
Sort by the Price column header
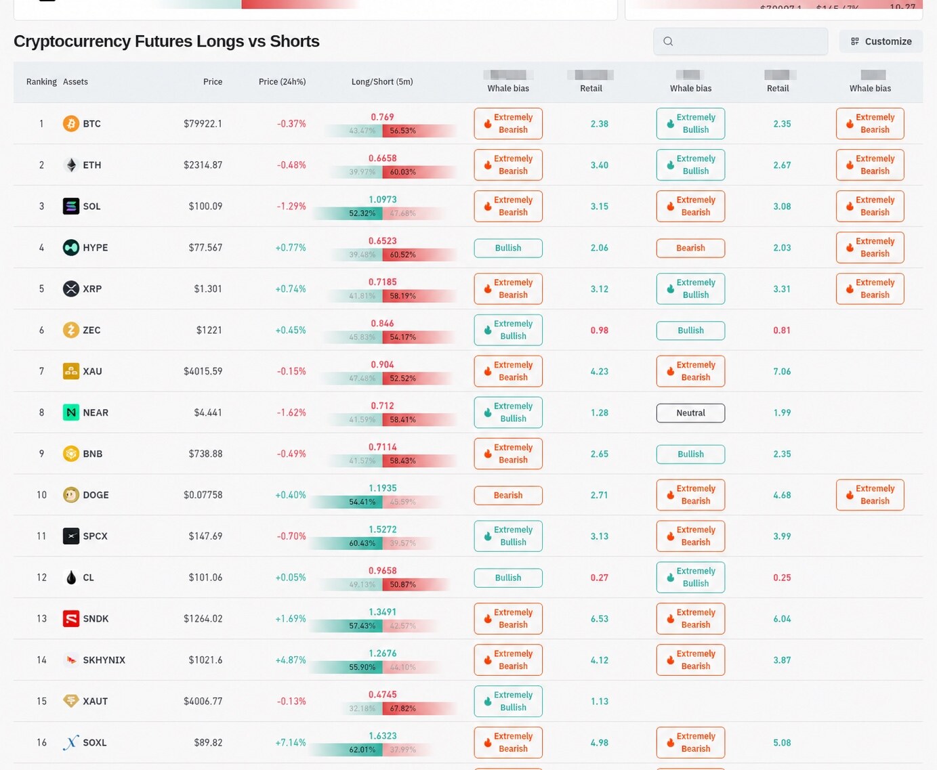click(213, 82)
